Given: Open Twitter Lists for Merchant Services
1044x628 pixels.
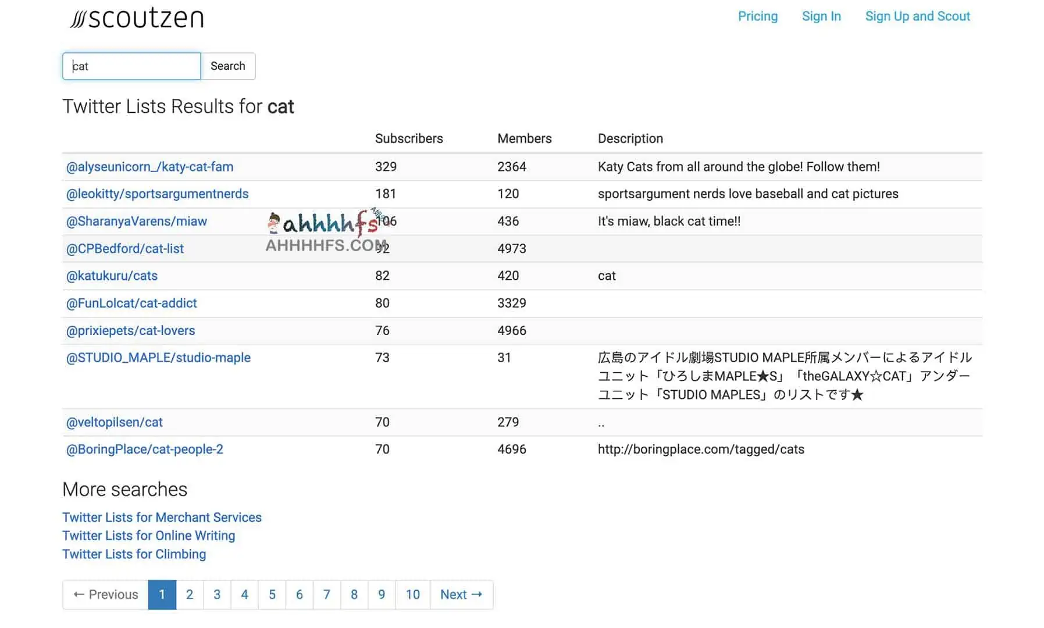Looking at the screenshot, I should [x=162, y=518].
